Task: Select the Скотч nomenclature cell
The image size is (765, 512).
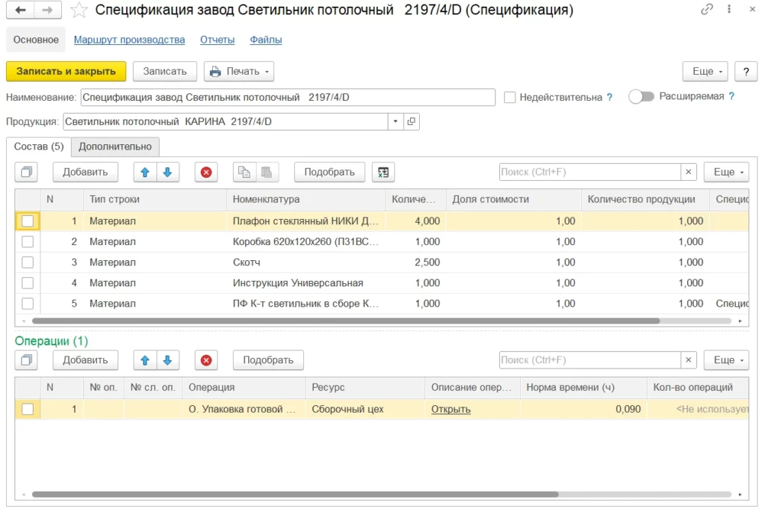Action: tap(306, 262)
